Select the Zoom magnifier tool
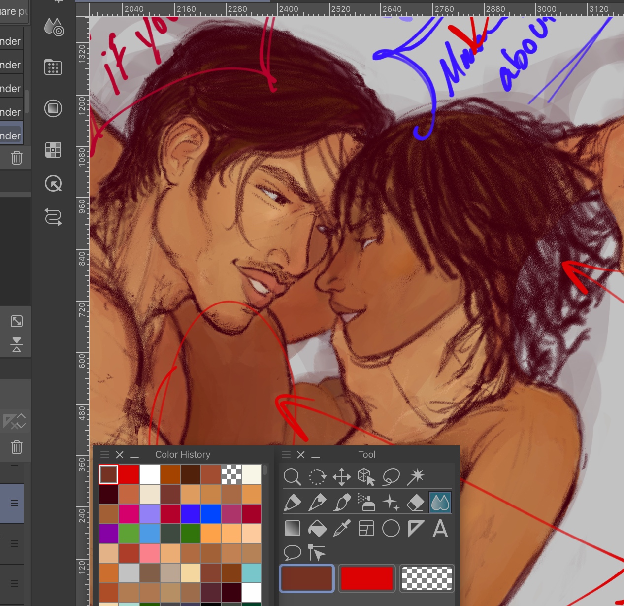624x606 pixels. [292, 477]
